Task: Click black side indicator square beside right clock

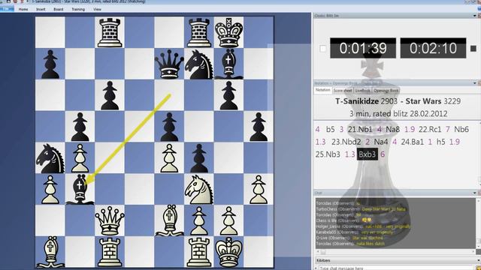Action: [473, 48]
